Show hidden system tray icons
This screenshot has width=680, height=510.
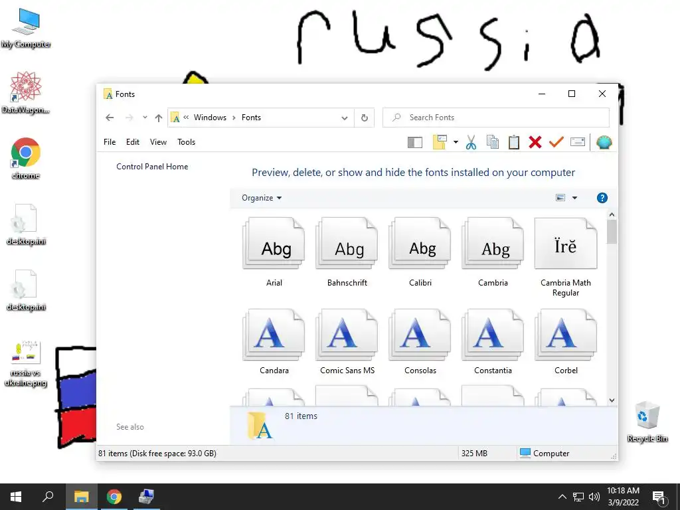562,497
